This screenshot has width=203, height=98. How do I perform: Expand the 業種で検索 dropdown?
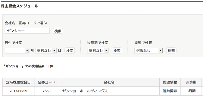[x=148, y=50]
